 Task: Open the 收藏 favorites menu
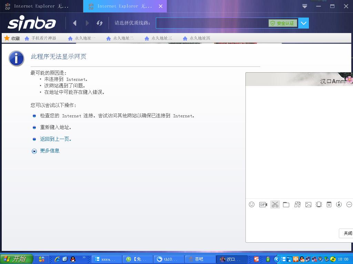tap(12, 38)
